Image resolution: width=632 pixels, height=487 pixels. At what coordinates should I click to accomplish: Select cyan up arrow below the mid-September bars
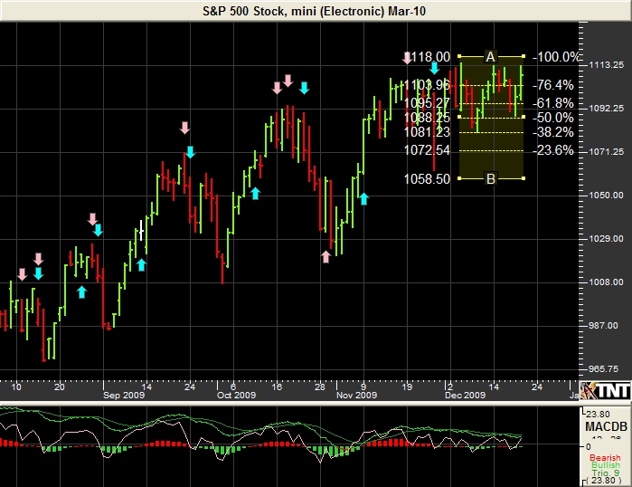141,264
